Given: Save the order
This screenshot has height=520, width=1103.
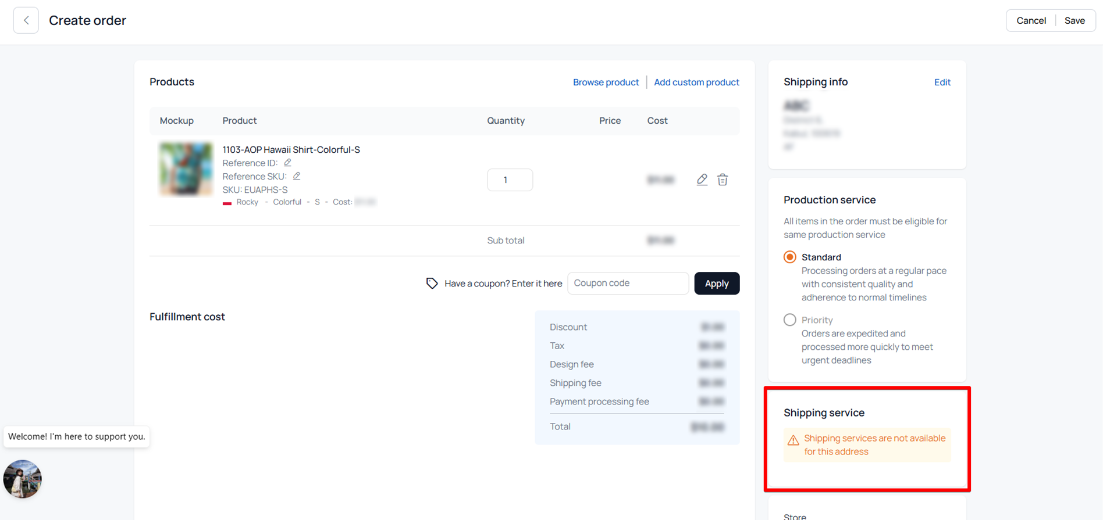Looking at the screenshot, I should [1074, 20].
